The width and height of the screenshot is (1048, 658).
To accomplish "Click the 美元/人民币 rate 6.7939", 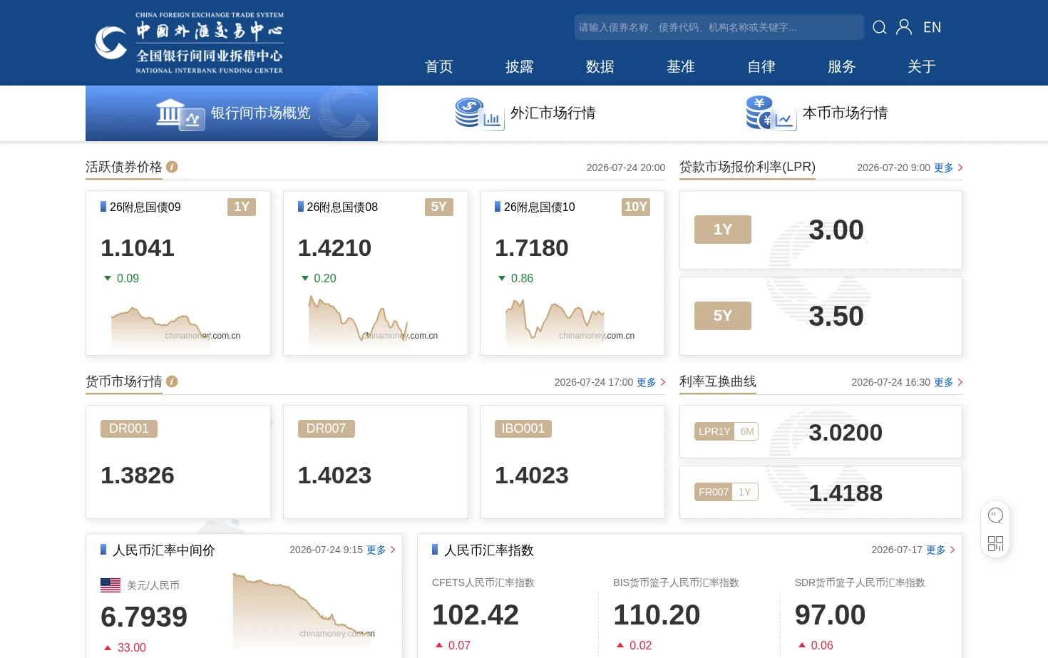I will [x=144, y=617].
